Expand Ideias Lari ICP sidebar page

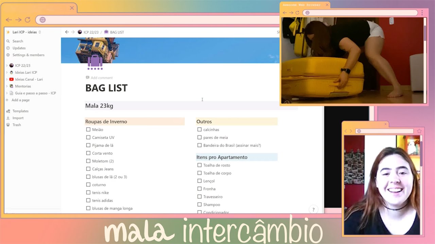point(7,73)
